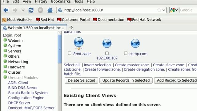The width and height of the screenshot is (197, 111).
Task: Click the site identity icon in address bar
Action: [x=60, y=10]
